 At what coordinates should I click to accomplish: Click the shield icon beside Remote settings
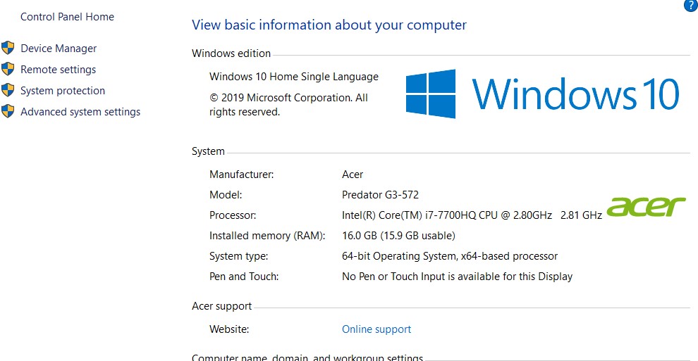[8, 69]
